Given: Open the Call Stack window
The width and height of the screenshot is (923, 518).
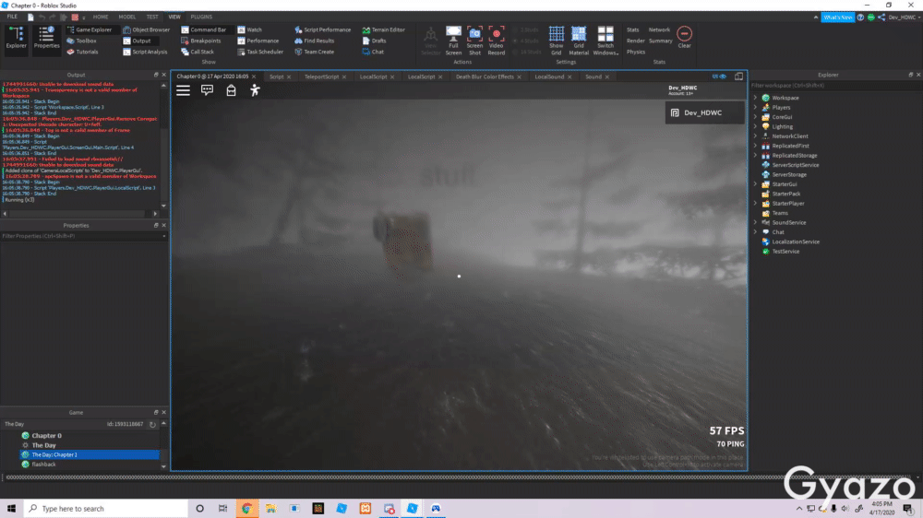Looking at the screenshot, I should click(198, 52).
